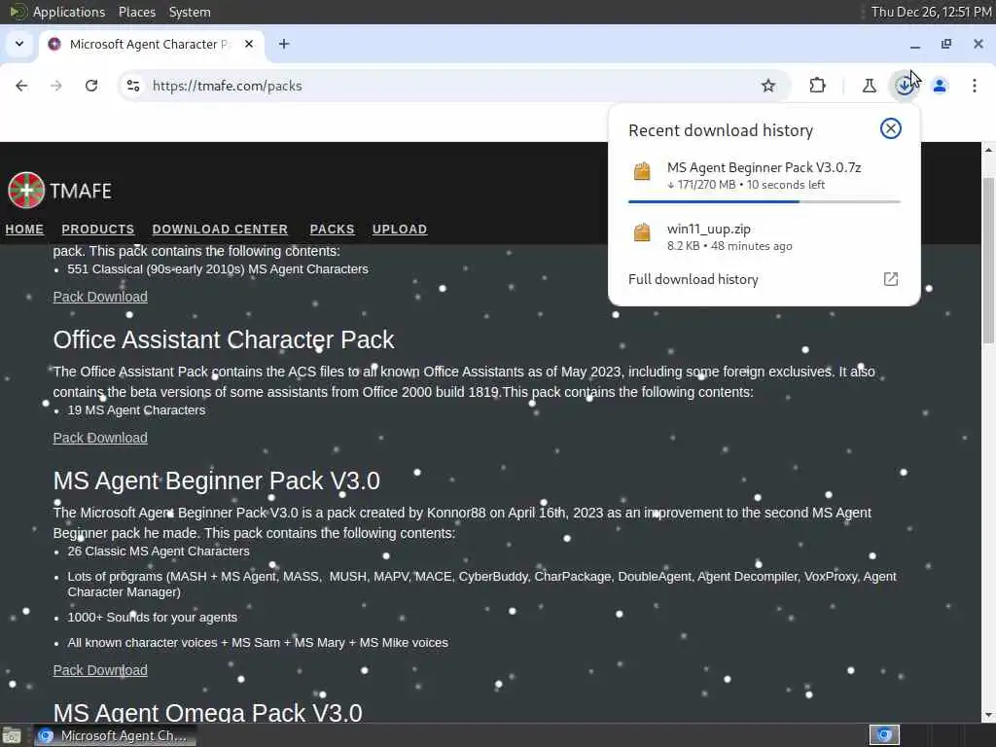Screen dimensions: 996x747
Task: Click Full download history text
Action: point(693,279)
